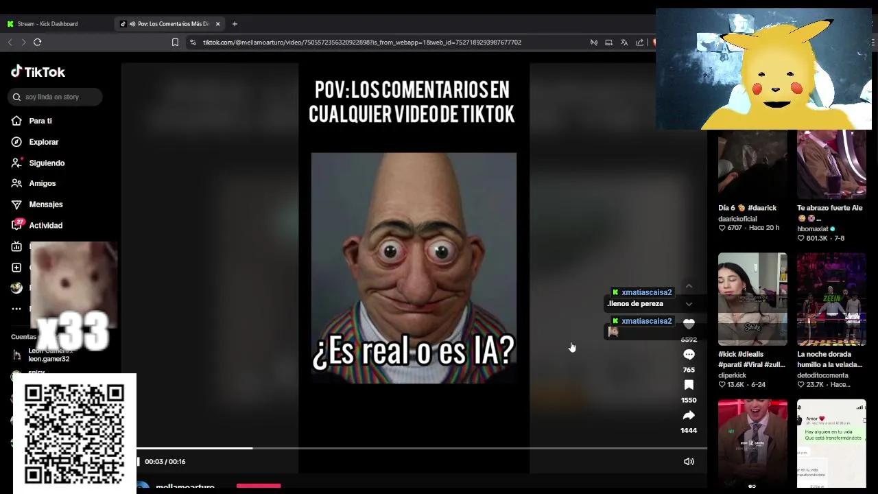Switch to the Stream - Kick Dashboard tab
Screen dimensions: 878x494
(x=47, y=24)
